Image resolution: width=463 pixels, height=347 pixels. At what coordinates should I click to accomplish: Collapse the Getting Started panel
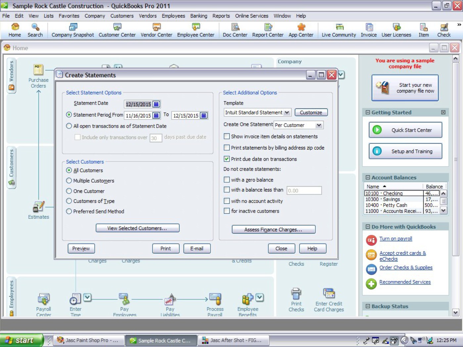point(368,112)
